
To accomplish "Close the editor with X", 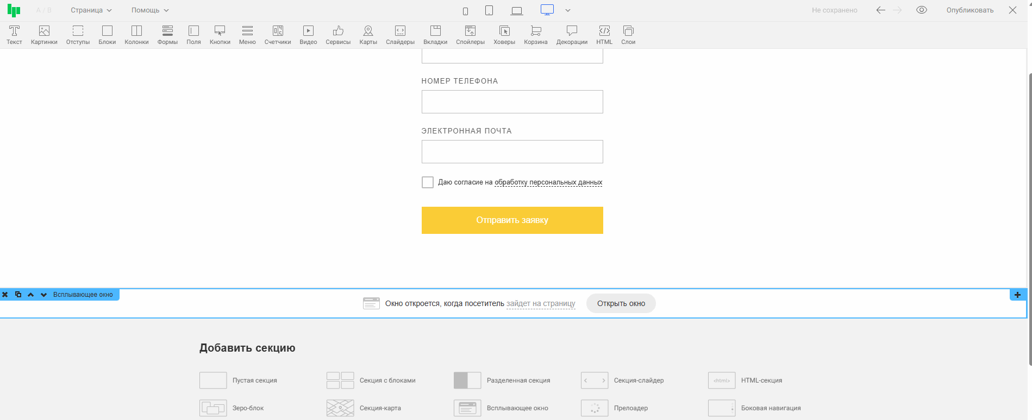I will 1012,10.
